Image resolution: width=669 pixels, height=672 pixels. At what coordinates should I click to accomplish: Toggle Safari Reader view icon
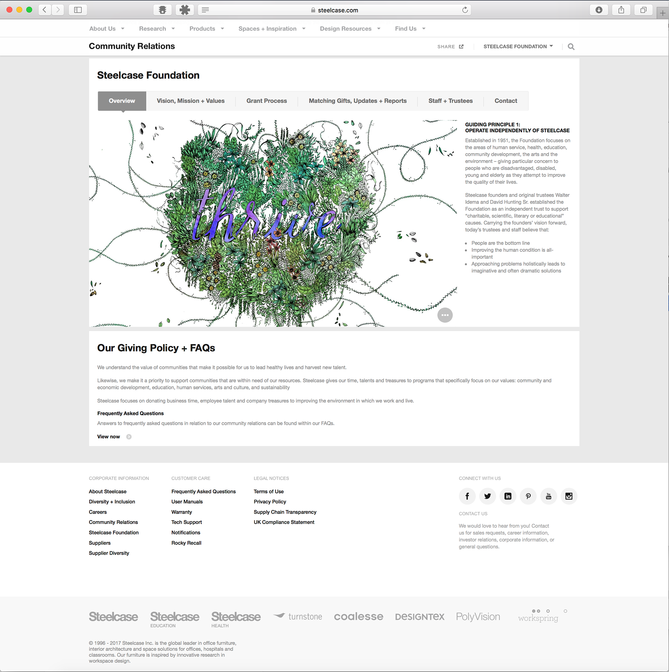tap(205, 10)
